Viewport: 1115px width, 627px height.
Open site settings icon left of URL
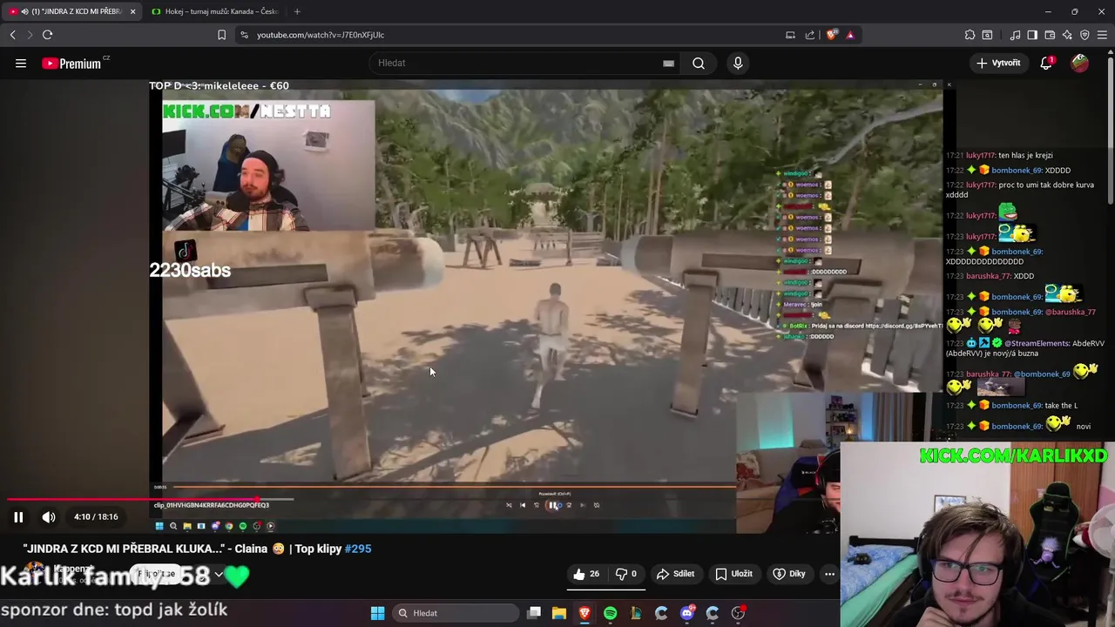click(x=244, y=35)
